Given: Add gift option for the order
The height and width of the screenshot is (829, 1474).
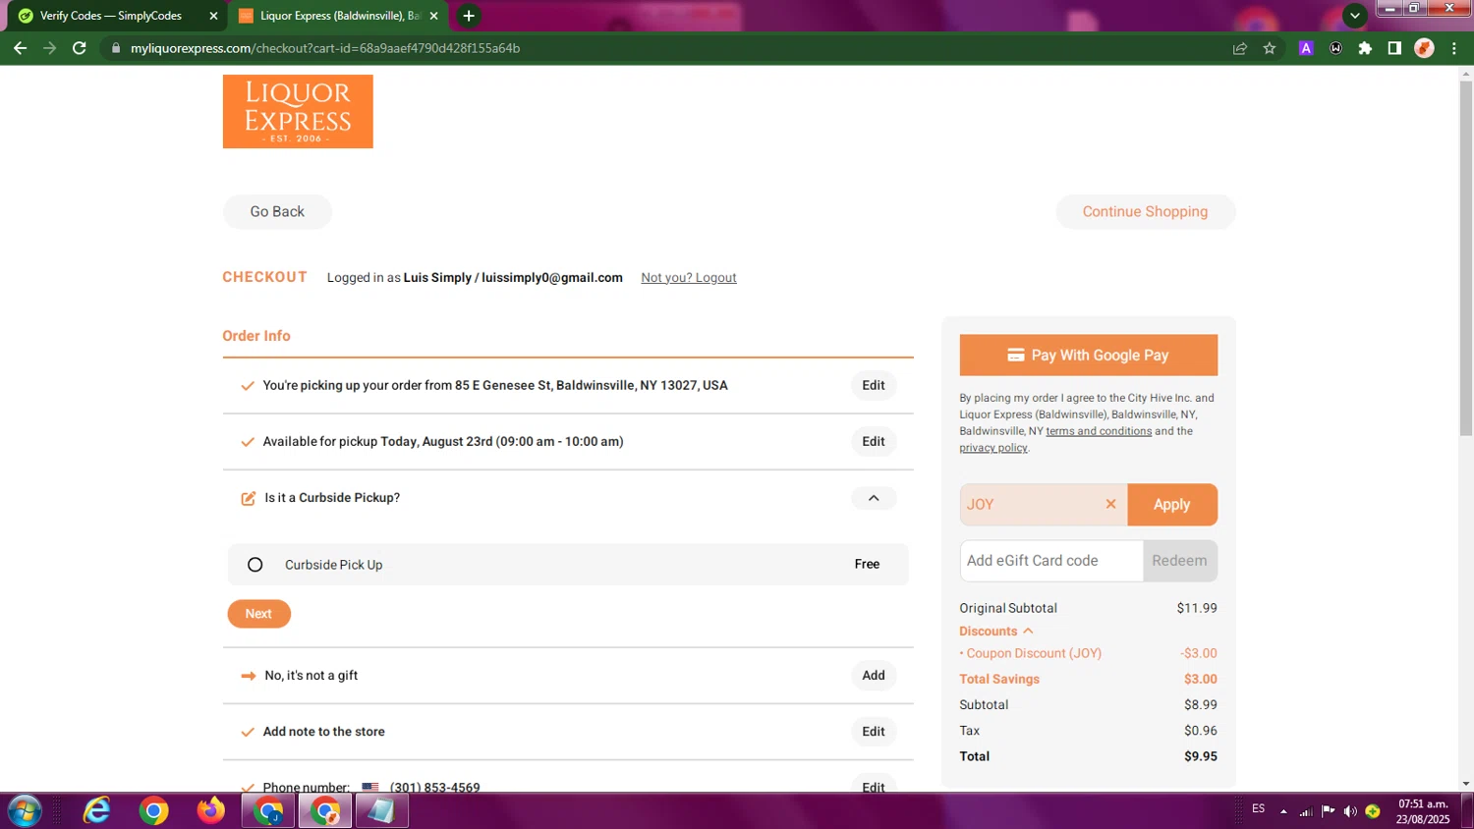Looking at the screenshot, I should click(874, 675).
